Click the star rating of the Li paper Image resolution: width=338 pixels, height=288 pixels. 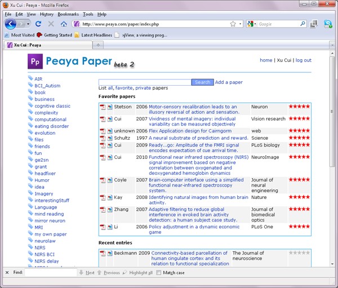pos(299,227)
